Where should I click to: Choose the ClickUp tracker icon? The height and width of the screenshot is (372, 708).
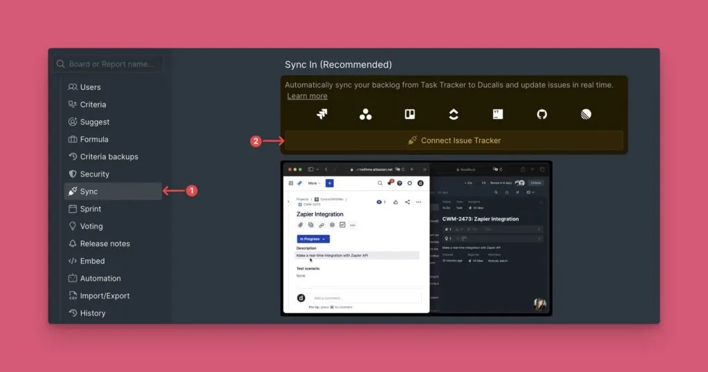tap(454, 115)
